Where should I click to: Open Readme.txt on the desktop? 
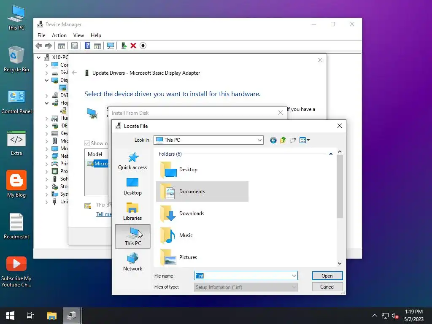click(x=16, y=226)
